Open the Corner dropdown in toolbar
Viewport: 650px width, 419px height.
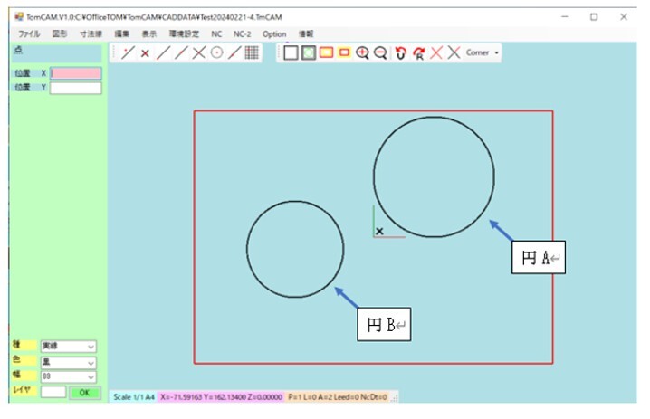(483, 53)
